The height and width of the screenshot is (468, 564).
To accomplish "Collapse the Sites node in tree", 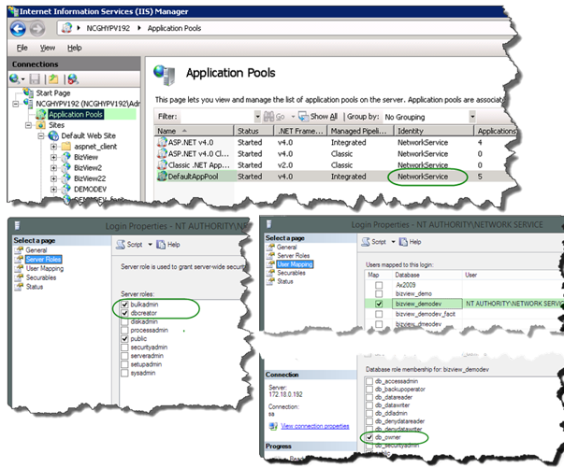I will tap(28, 125).
